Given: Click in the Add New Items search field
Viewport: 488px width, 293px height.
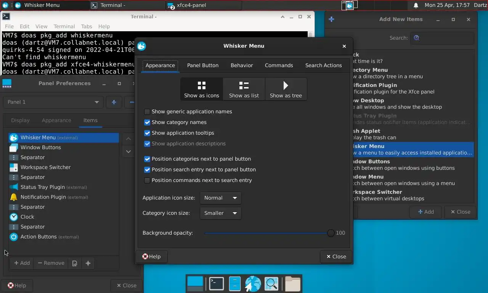Looking at the screenshot, I should [x=442, y=38].
